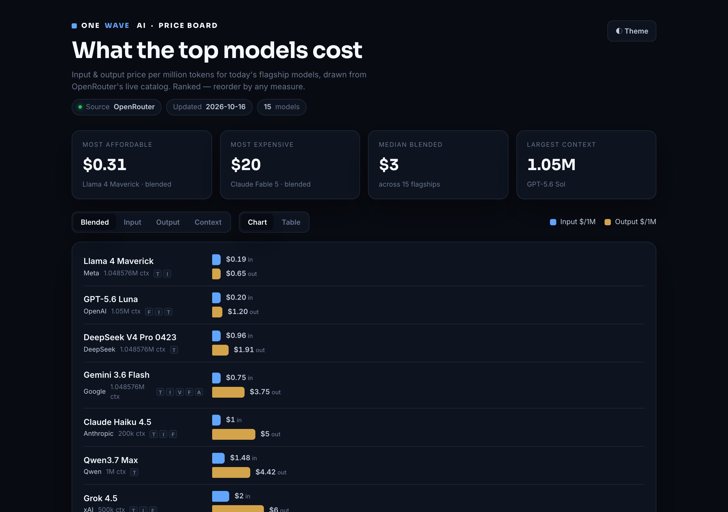Click the blue Input $/1M legend swatch
Image resolution: width=728 pixels, height=512 pixels.
(x=553, y=222)
